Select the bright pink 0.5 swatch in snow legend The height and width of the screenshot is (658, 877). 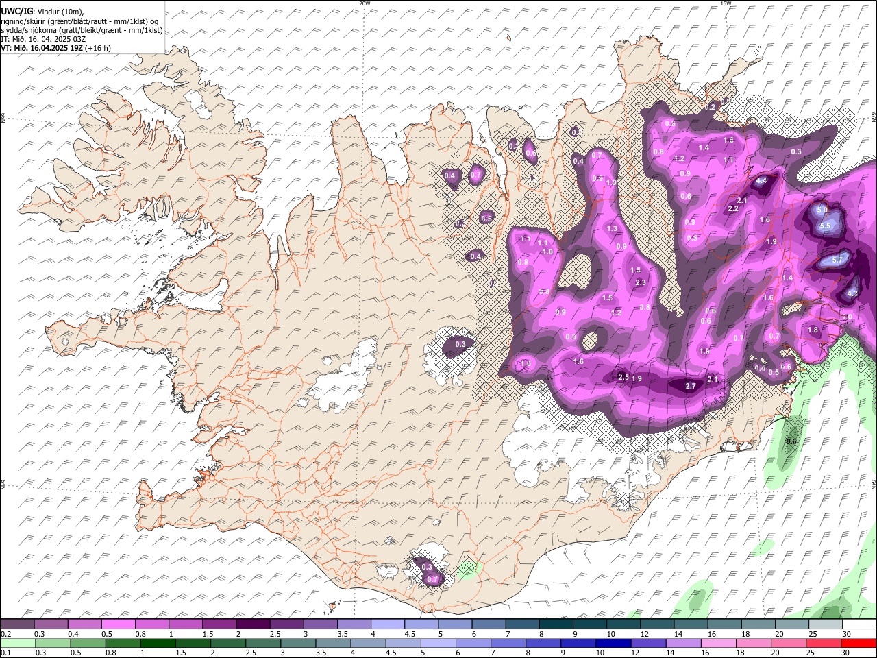pos(119,624)
